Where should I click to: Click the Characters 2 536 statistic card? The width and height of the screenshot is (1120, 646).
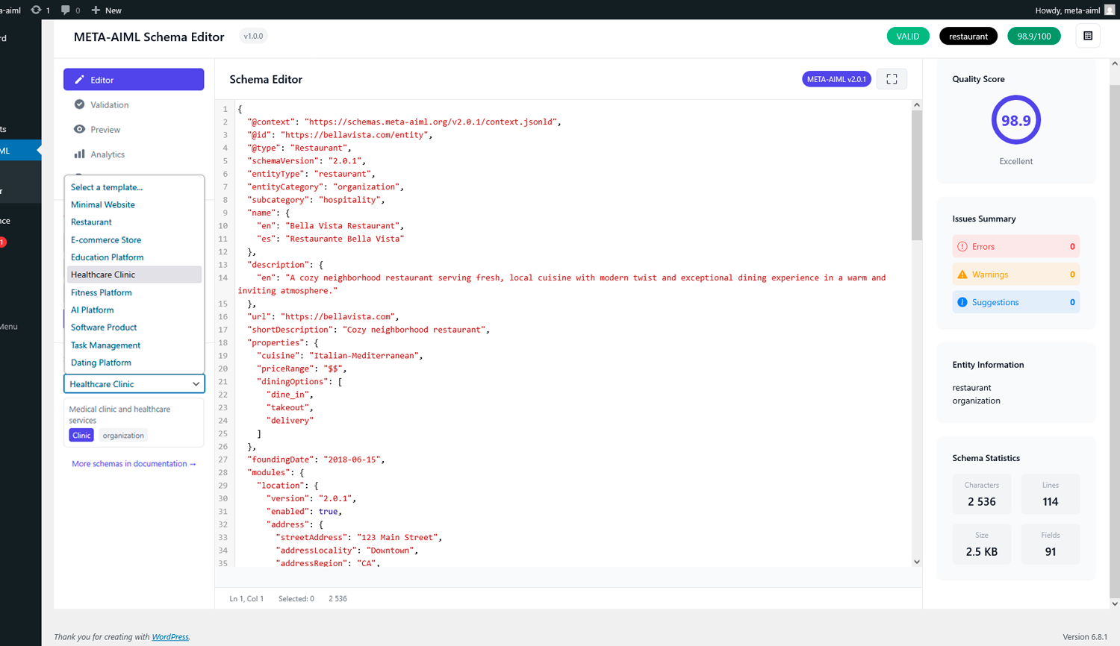(x=982, y=494)
